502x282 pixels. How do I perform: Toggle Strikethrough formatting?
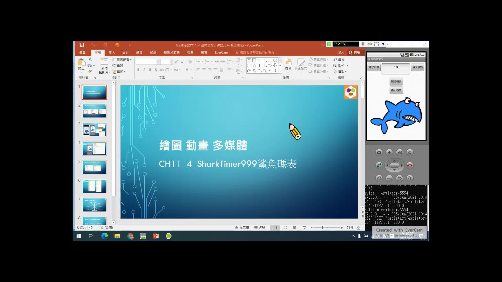[x=162, y=70]
